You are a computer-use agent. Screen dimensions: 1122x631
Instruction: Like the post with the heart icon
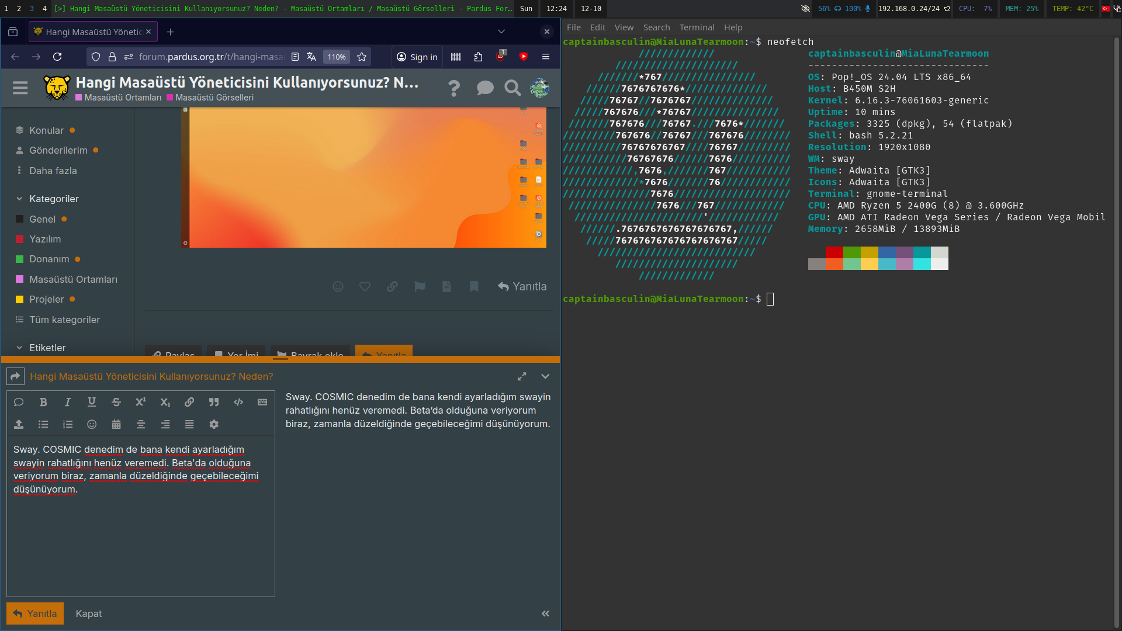[x=365, y=286]
